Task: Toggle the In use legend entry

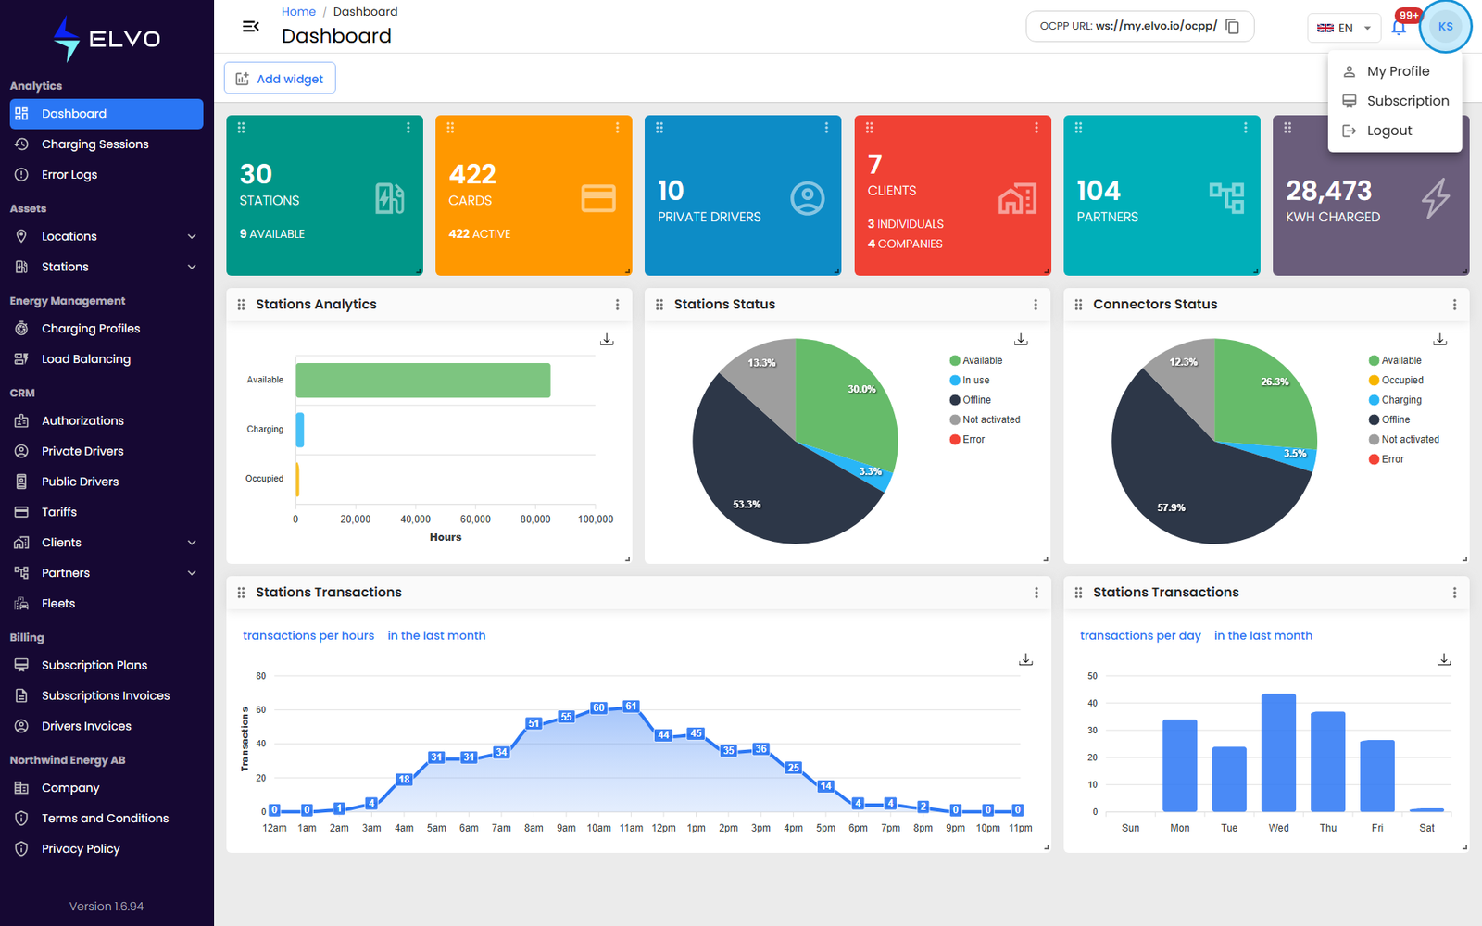Action: click(x=970, y=381)
